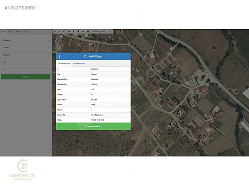Click the star favorites icon in toolbar
Viewport: 249px width, 186px height.
click(78, 31)
